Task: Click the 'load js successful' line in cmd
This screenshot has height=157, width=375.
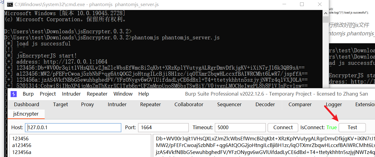Action: (x=38, y=44)
